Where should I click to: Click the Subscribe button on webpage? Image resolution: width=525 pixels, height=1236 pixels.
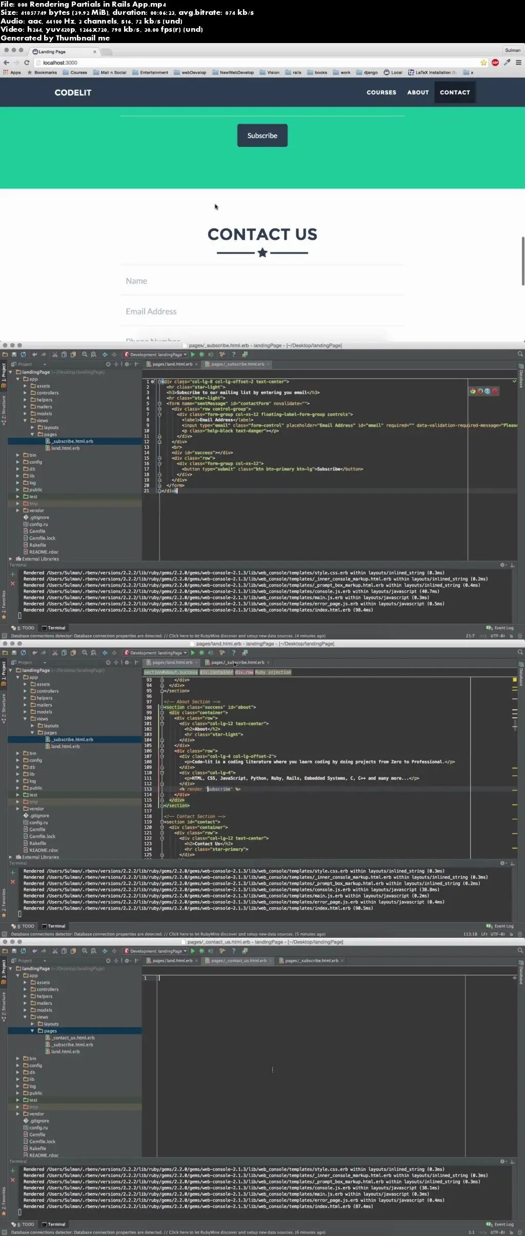click(262, 135)
